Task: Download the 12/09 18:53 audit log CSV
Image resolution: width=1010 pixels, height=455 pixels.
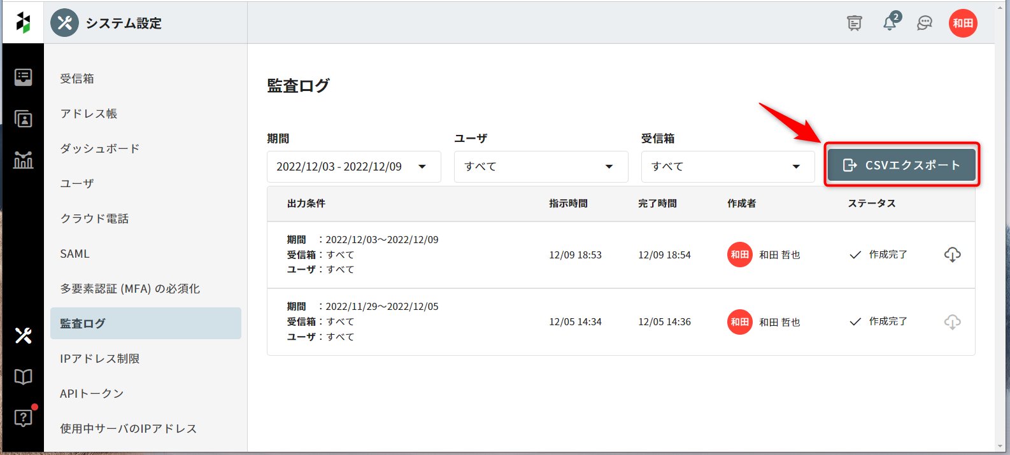Action: 952,255
